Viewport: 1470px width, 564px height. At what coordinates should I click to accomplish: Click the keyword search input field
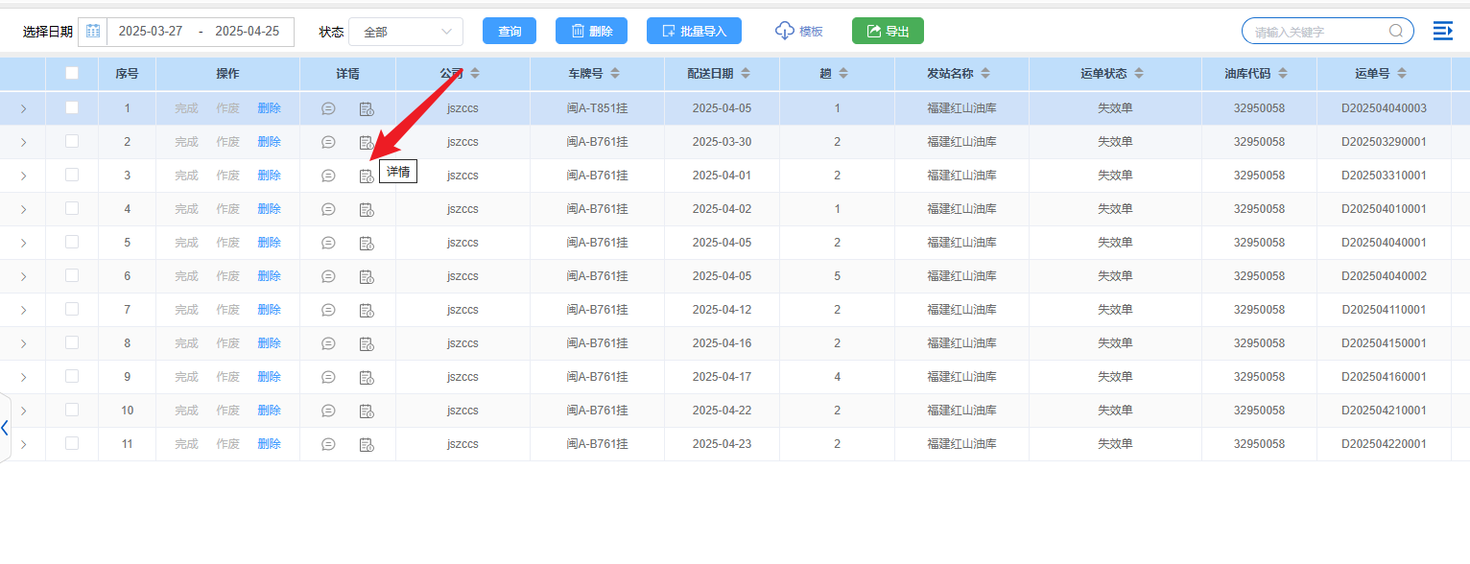1319,32
